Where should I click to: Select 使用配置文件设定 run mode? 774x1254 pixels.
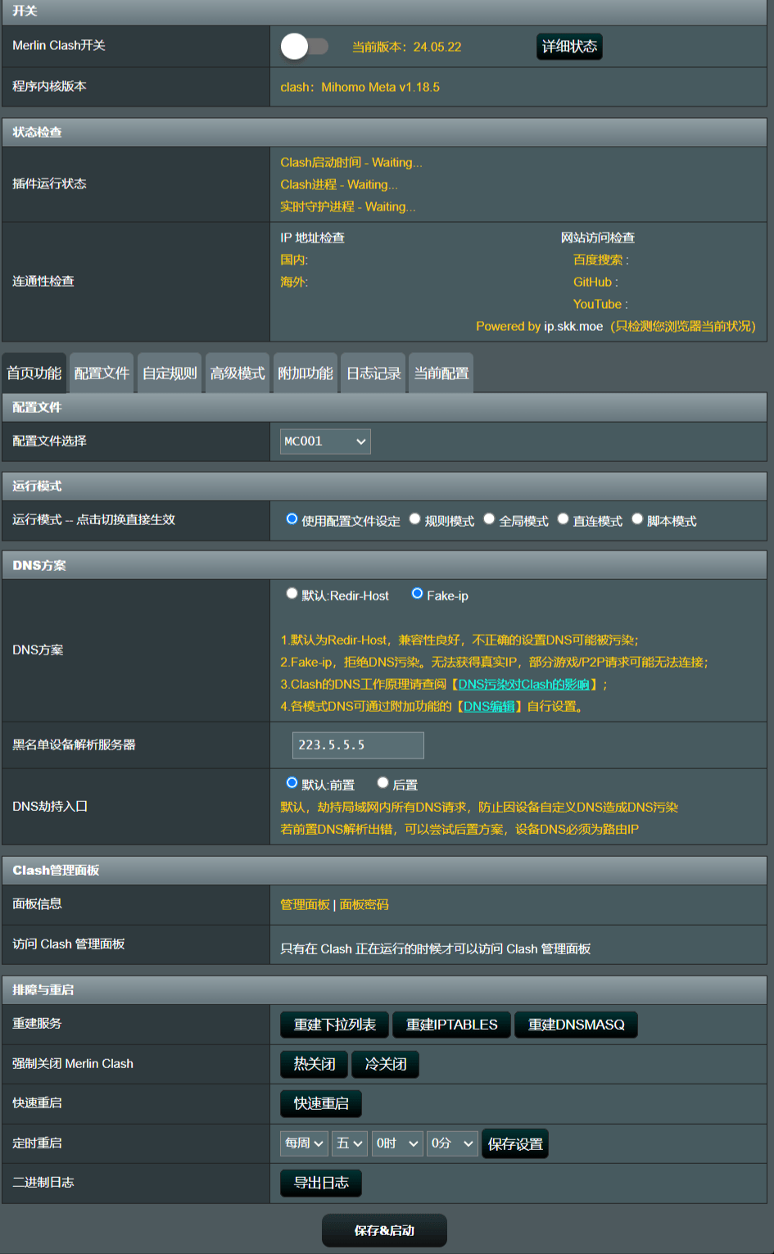[292, 519]
